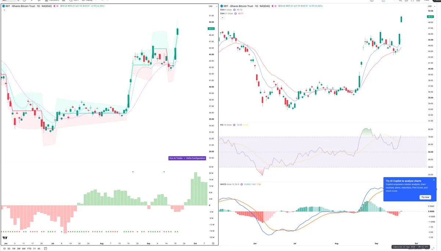
Task: Click the Try now button in Copilot popup
Action: 425,197
